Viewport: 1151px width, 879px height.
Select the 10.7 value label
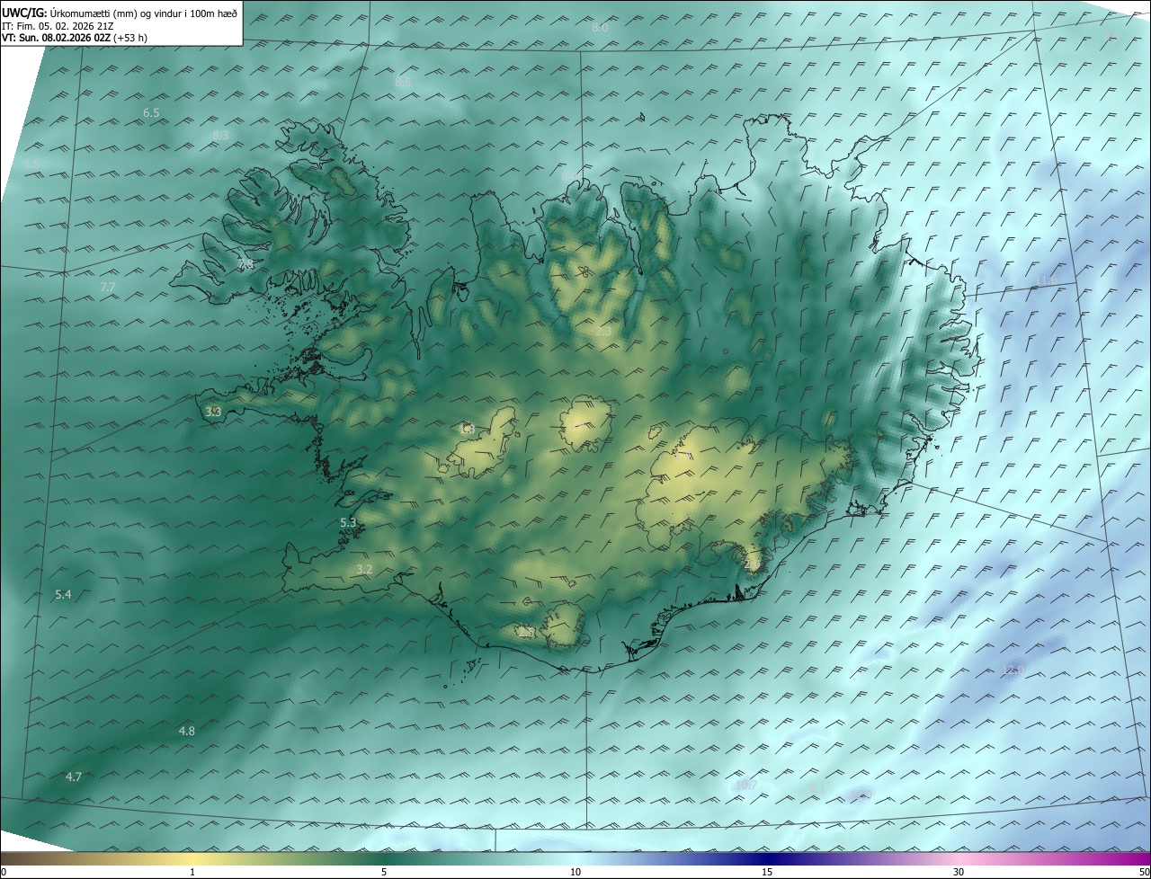pyautogui.click(x=746, y=785)
